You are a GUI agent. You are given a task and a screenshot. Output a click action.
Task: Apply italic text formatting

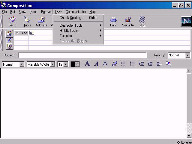point(96,64)
